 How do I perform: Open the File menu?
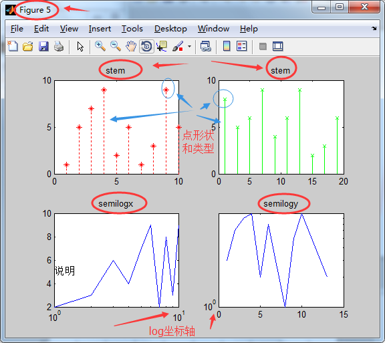[x=17, y=29]
